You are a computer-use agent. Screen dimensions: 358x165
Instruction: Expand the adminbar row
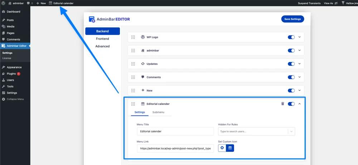coord(300,51)
